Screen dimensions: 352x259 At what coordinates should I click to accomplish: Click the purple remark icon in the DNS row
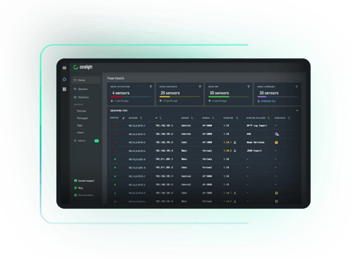tap(277, 134)
